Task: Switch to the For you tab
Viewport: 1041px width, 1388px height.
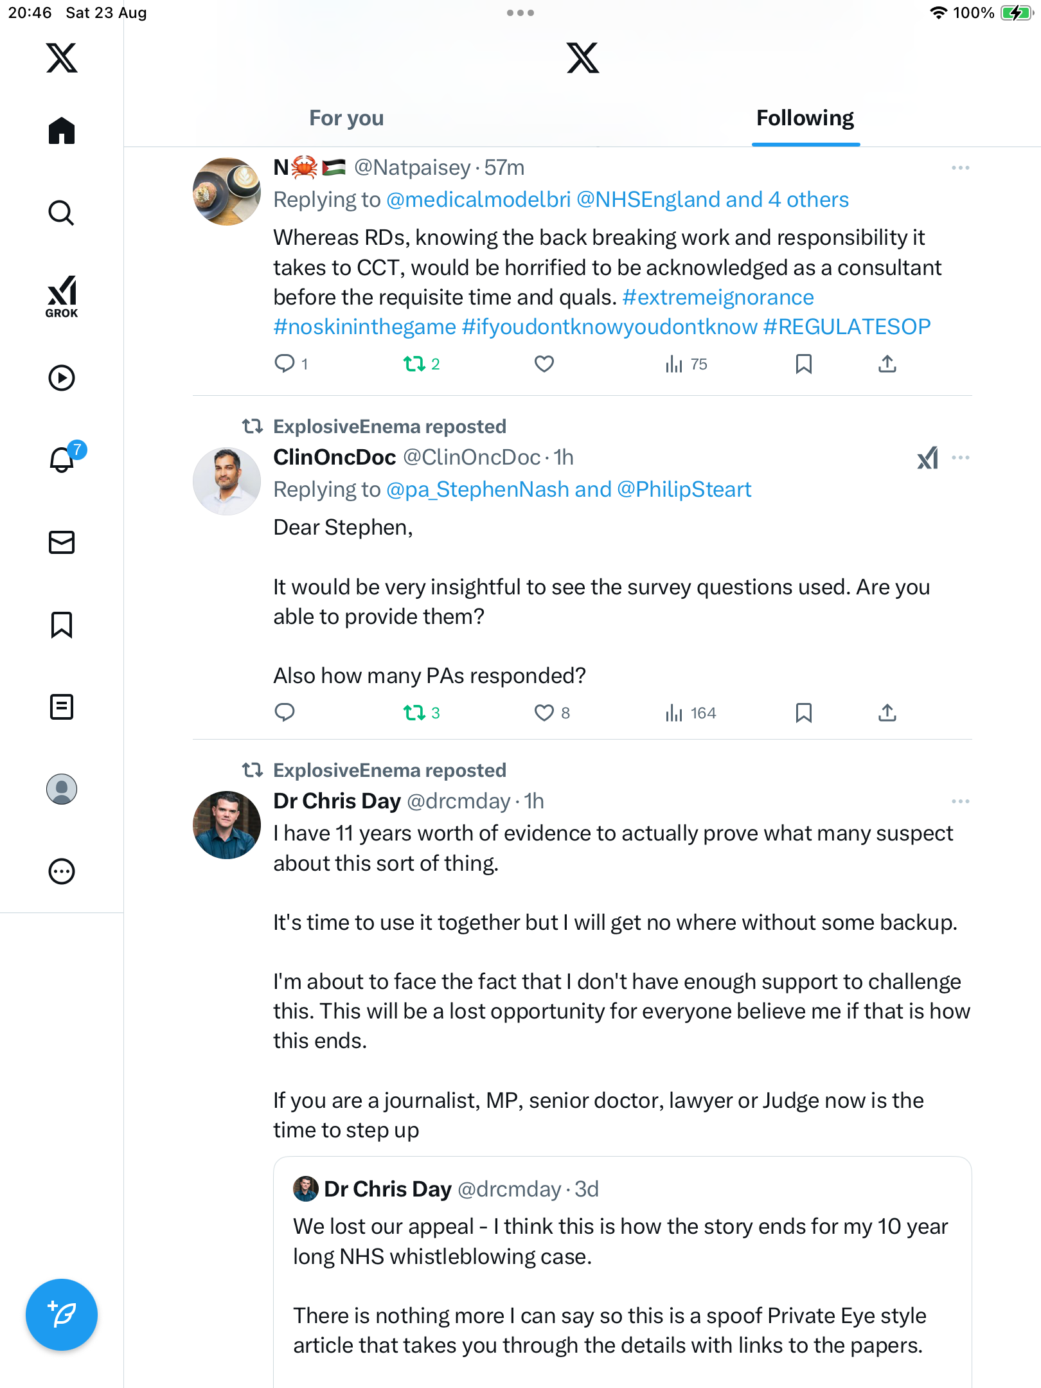Action: point(346,118)
